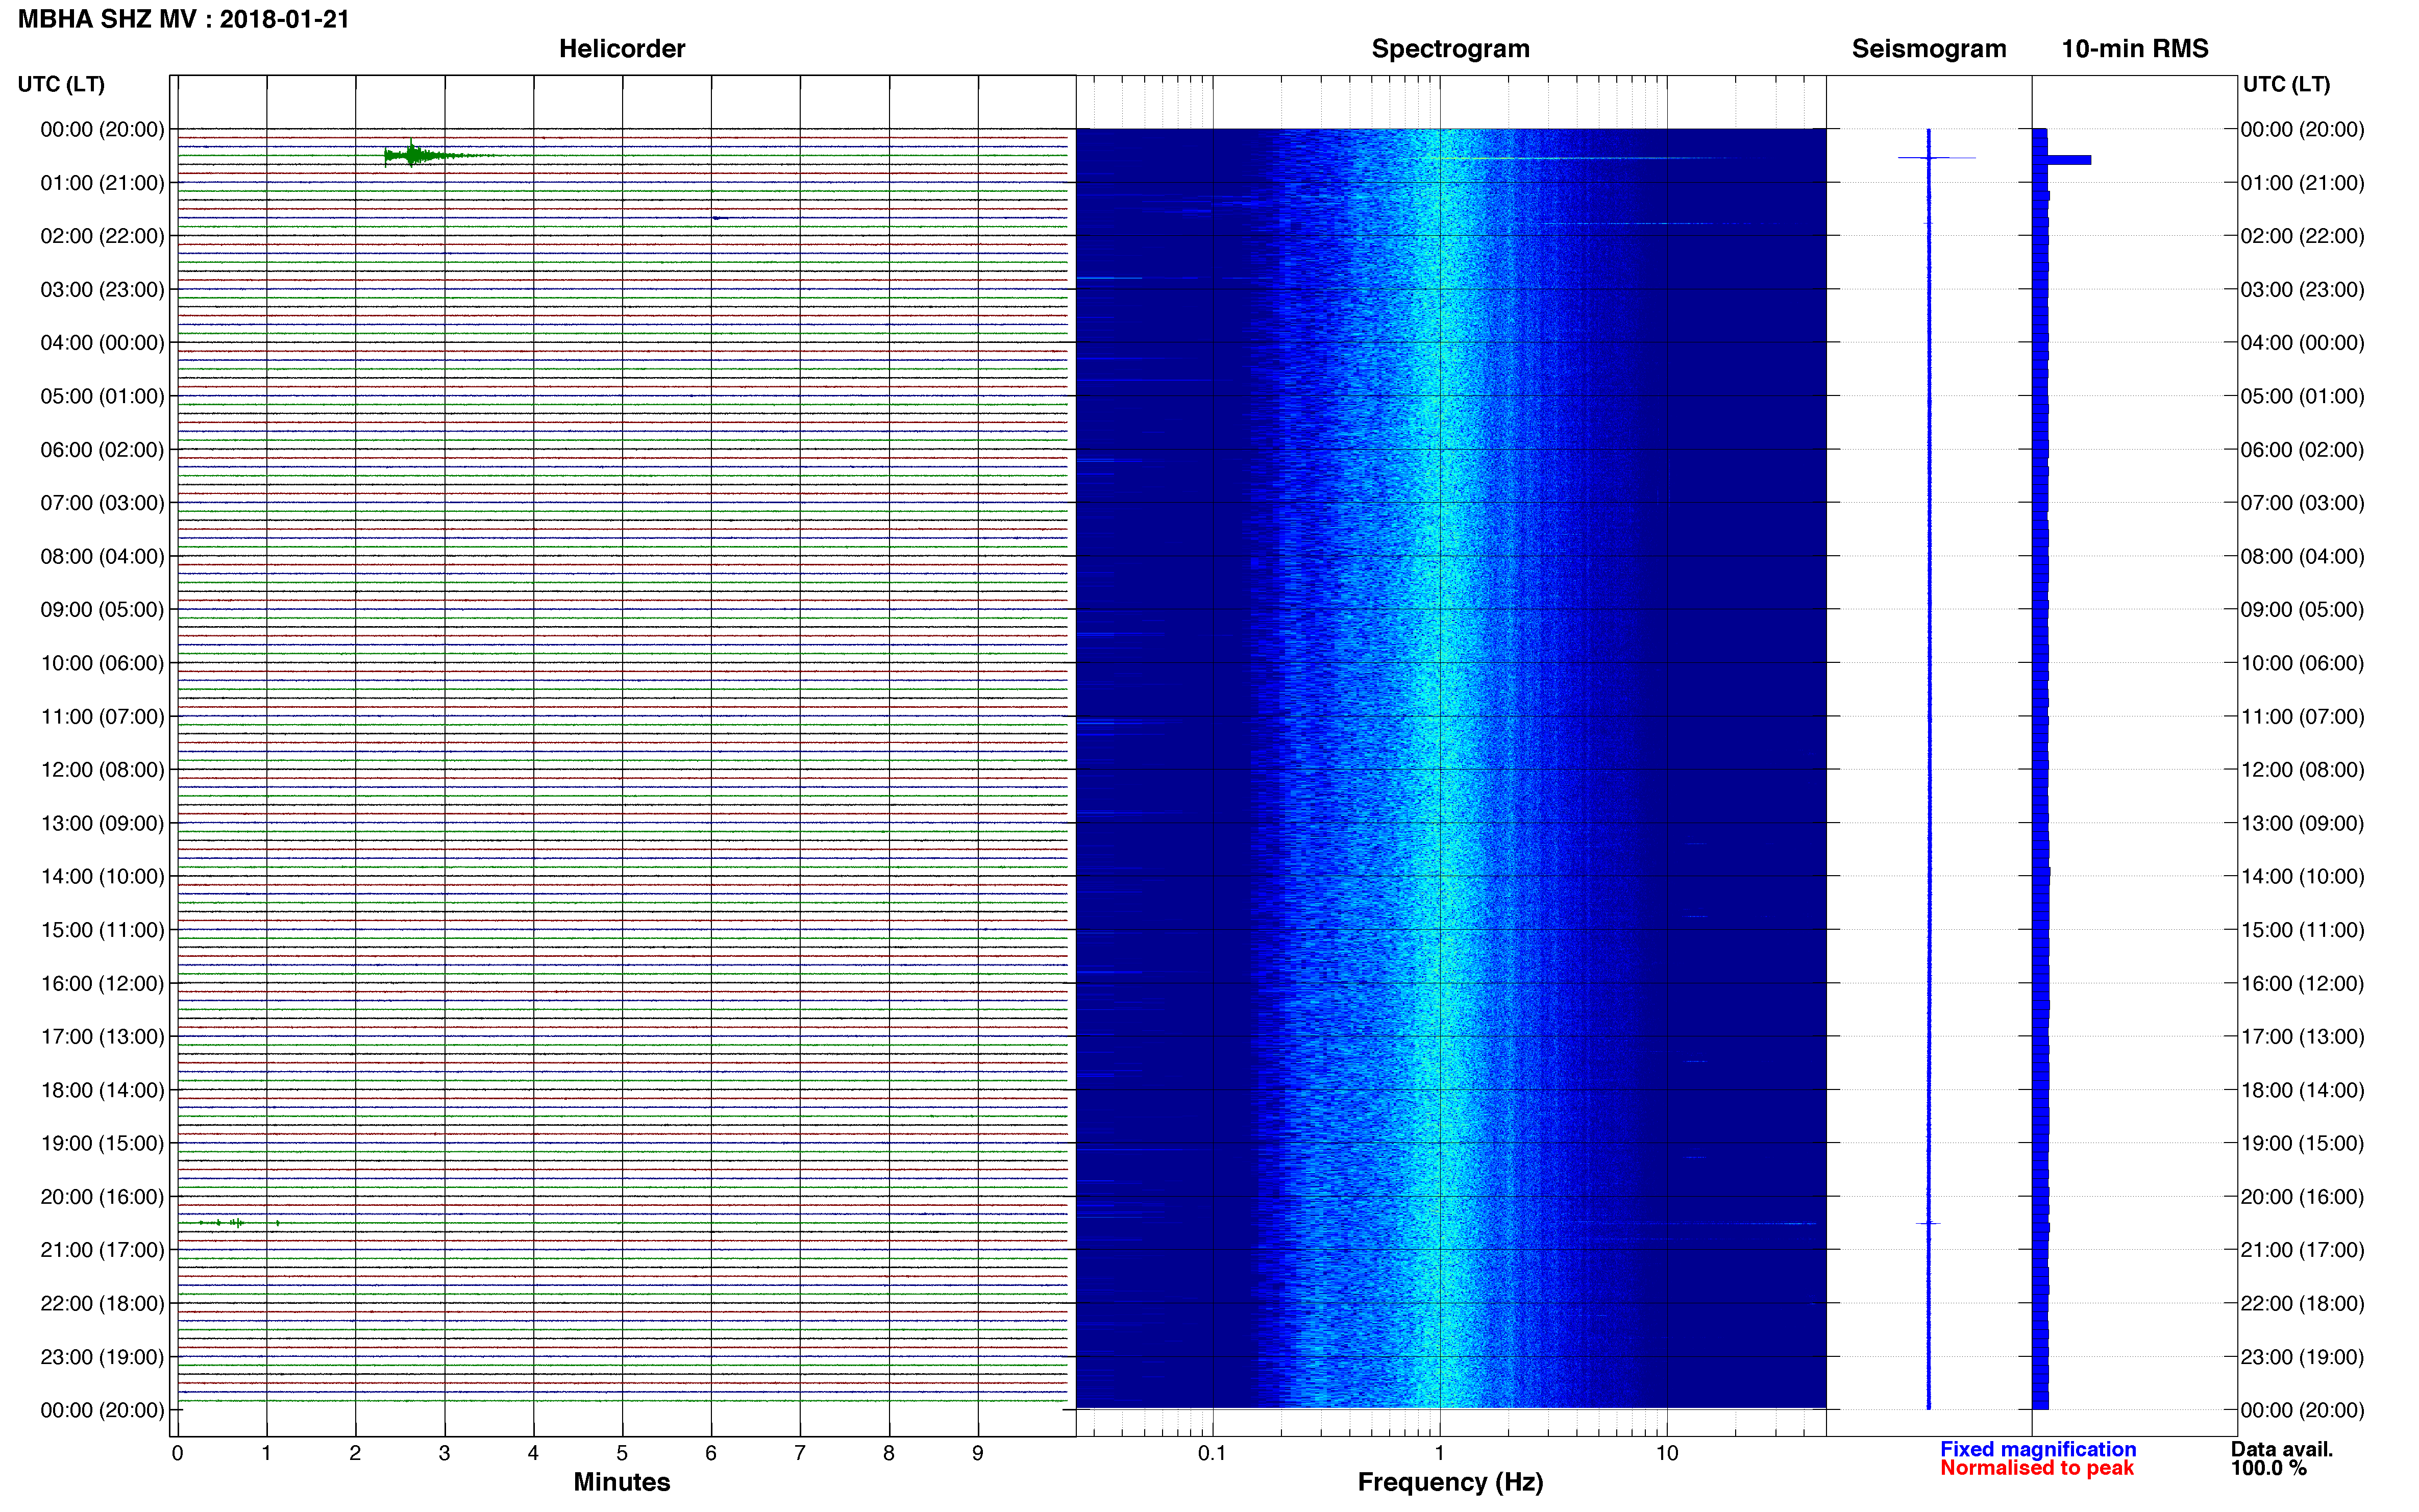Click the left '11:00 (07:00)' time label
2419x1512 pixels.
tap(102, 716)
